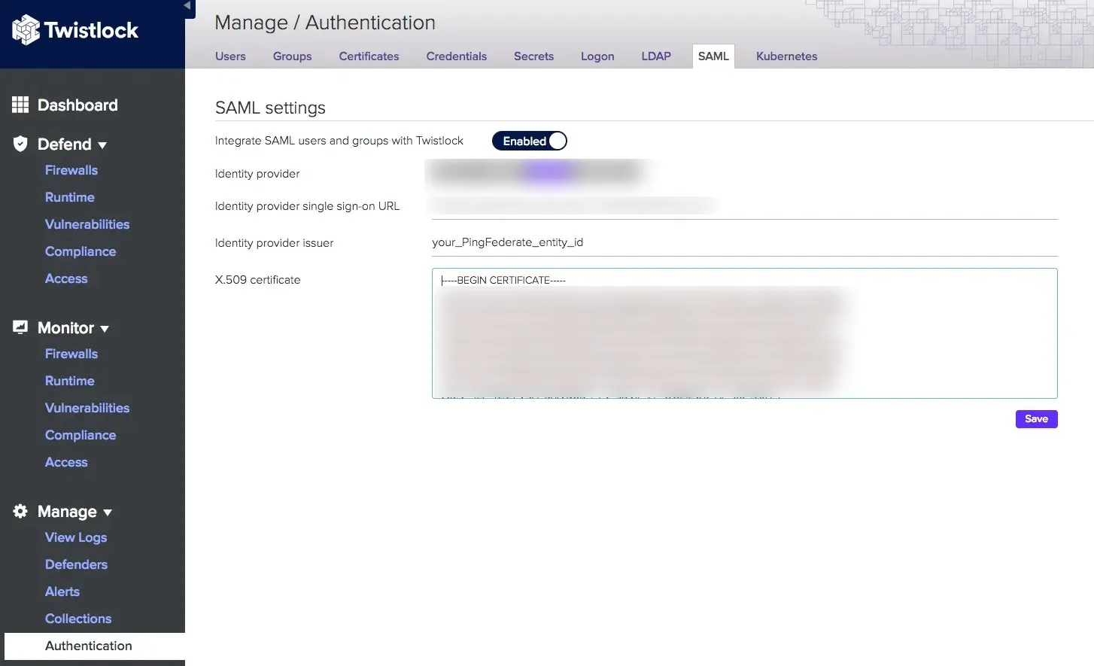Viewport: 1094px width, 666px height.
Task: Open the Certificates tab
Action: click(x=369, y=56)
